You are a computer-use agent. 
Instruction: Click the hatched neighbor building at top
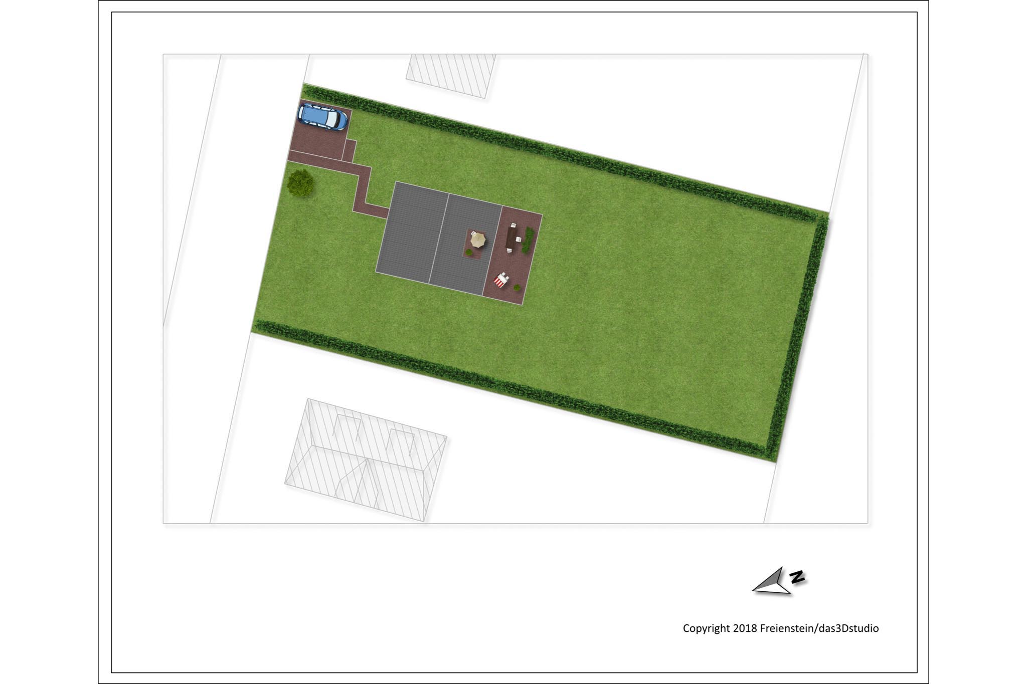[x=451, y=76]
